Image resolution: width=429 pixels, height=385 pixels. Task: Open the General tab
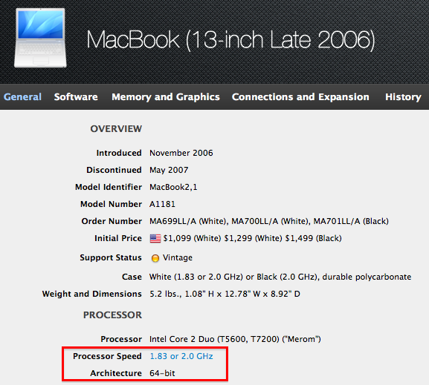[23, 97]
